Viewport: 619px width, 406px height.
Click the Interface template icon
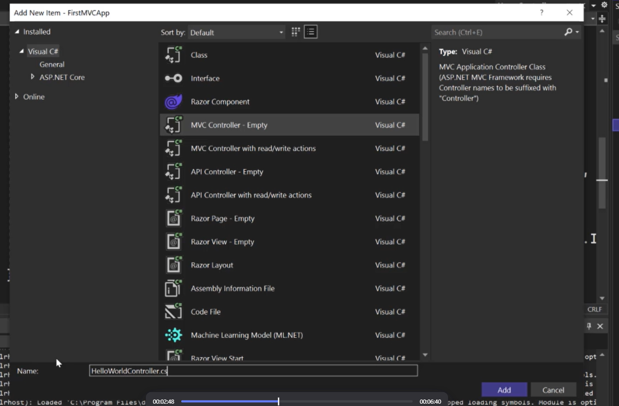pyautogui.click(x=174, y=79)
